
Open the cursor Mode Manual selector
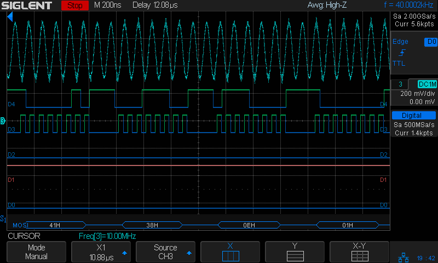coord(36,252)
